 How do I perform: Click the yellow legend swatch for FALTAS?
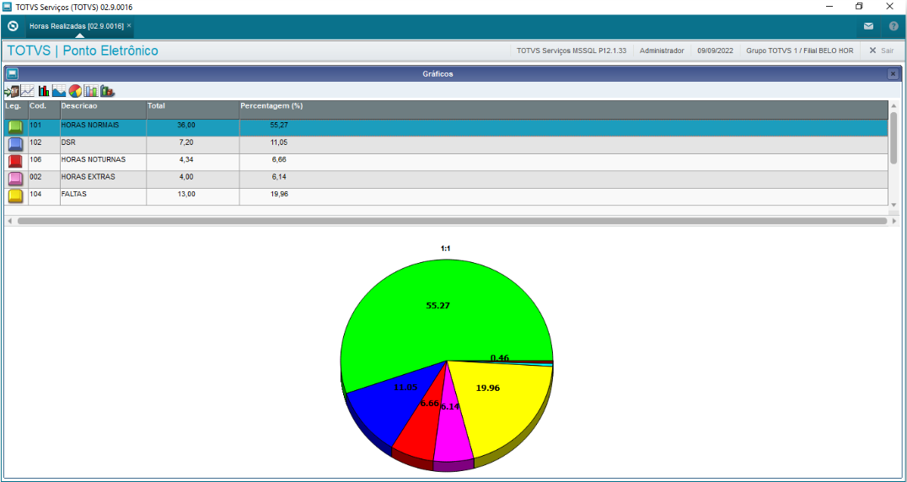click(16, 196)
